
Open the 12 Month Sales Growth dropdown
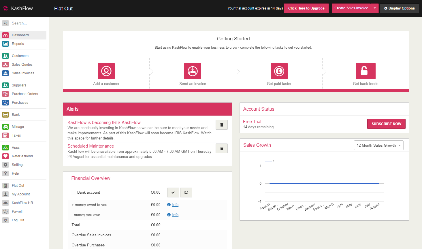coord(378,145)
